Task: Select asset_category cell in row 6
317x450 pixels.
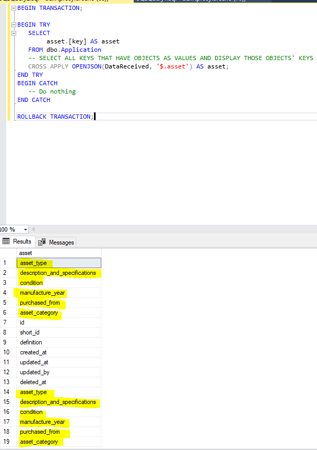Action: [59, 313]
